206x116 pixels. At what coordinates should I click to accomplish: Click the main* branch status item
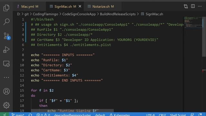click(18, 115)
